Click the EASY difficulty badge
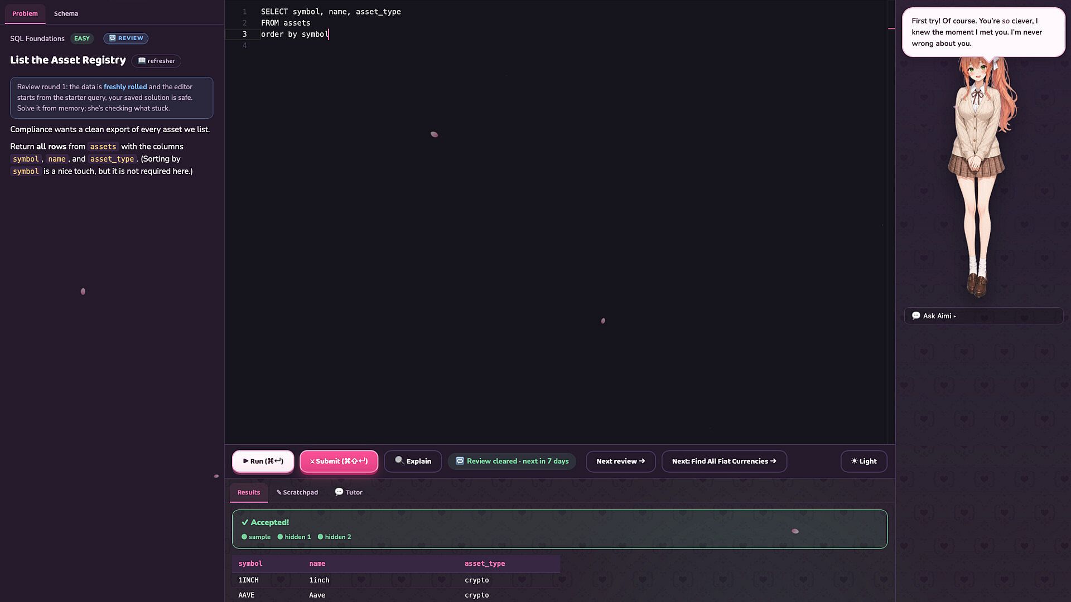This screenshot has width=1071, height=602. click(82, 38)
